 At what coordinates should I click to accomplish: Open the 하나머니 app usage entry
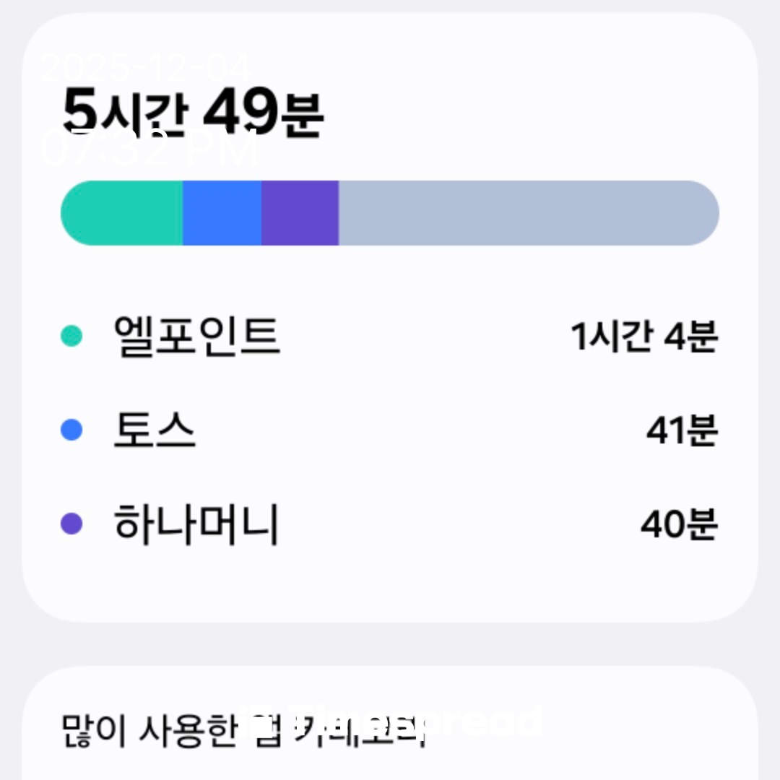(196, 524)
